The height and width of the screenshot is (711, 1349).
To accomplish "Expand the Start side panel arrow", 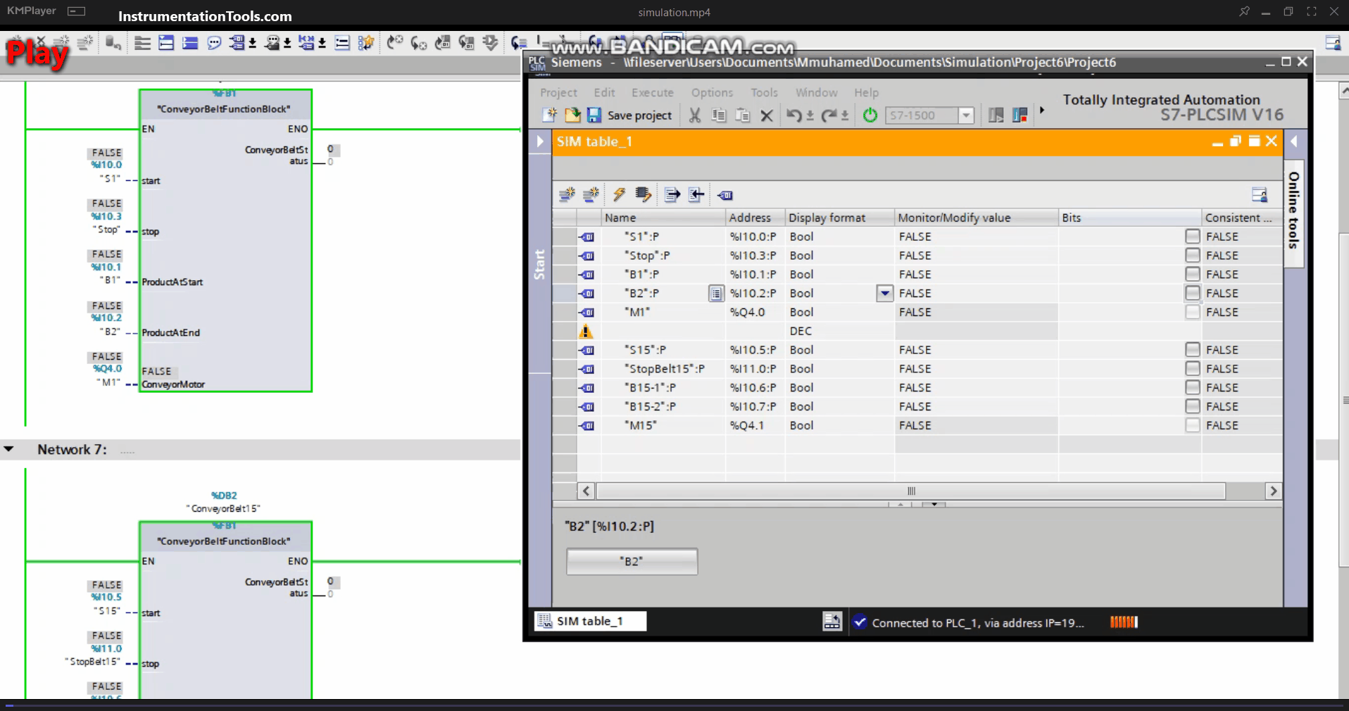I will [x=540, y=141].
